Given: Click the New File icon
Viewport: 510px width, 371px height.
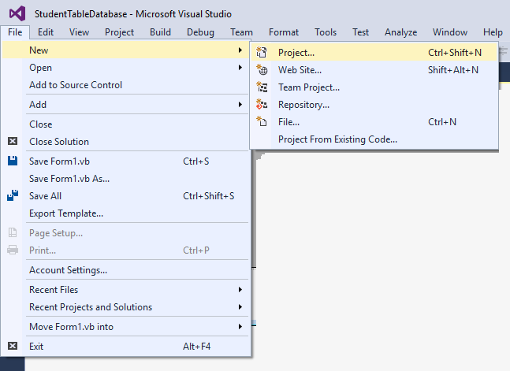Looking at the screenshot, I should click(x=263, y=122).
